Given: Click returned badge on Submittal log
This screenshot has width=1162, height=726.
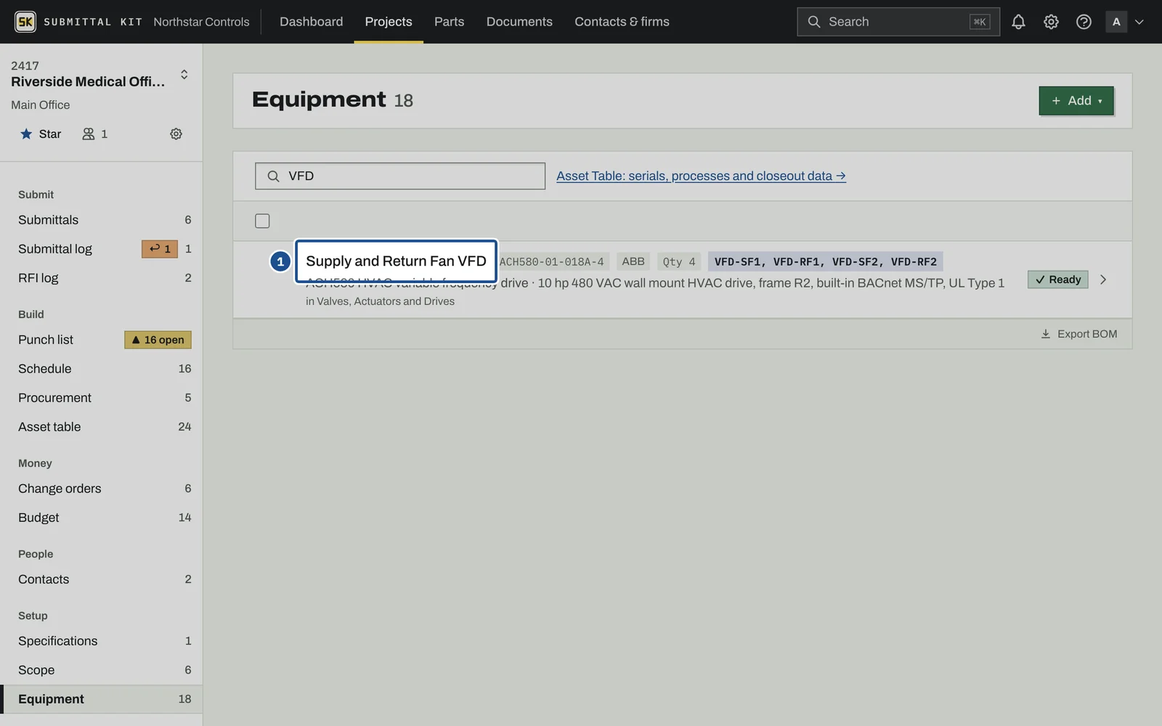Looking at the screenshot, I should click(x=160, y=249).
